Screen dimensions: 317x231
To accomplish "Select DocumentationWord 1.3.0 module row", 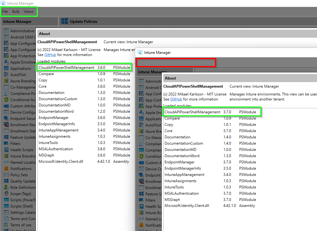I will coord(210,156).
